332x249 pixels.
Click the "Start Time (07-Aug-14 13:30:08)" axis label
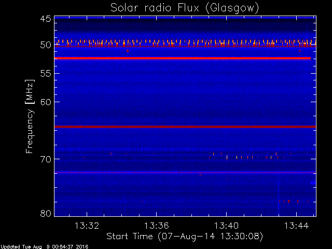[185, 236]
